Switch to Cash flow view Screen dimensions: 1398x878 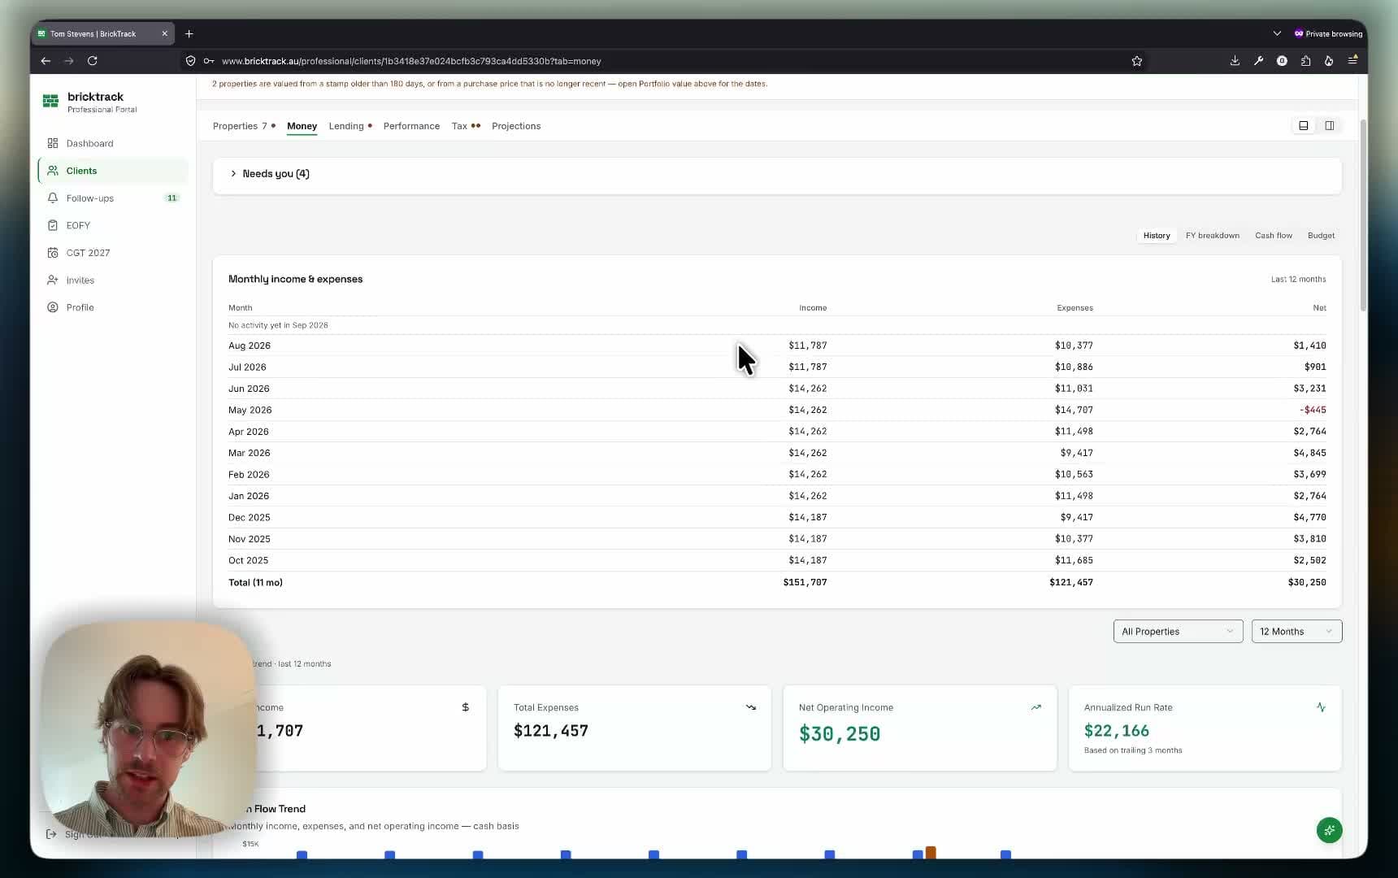[1273, 236]
